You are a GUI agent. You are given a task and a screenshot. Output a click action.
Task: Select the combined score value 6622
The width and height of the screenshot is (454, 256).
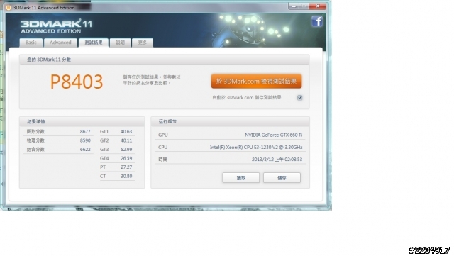coord(85,150)
